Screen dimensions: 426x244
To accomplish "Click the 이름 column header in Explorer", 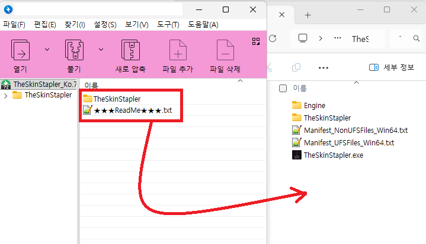I will tap(300, 88).
